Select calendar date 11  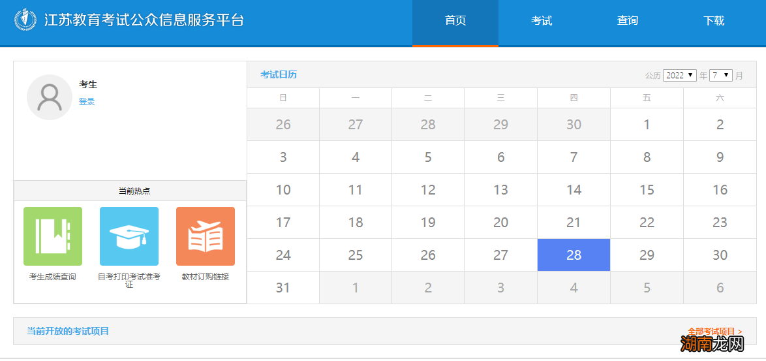pos(356,189)
